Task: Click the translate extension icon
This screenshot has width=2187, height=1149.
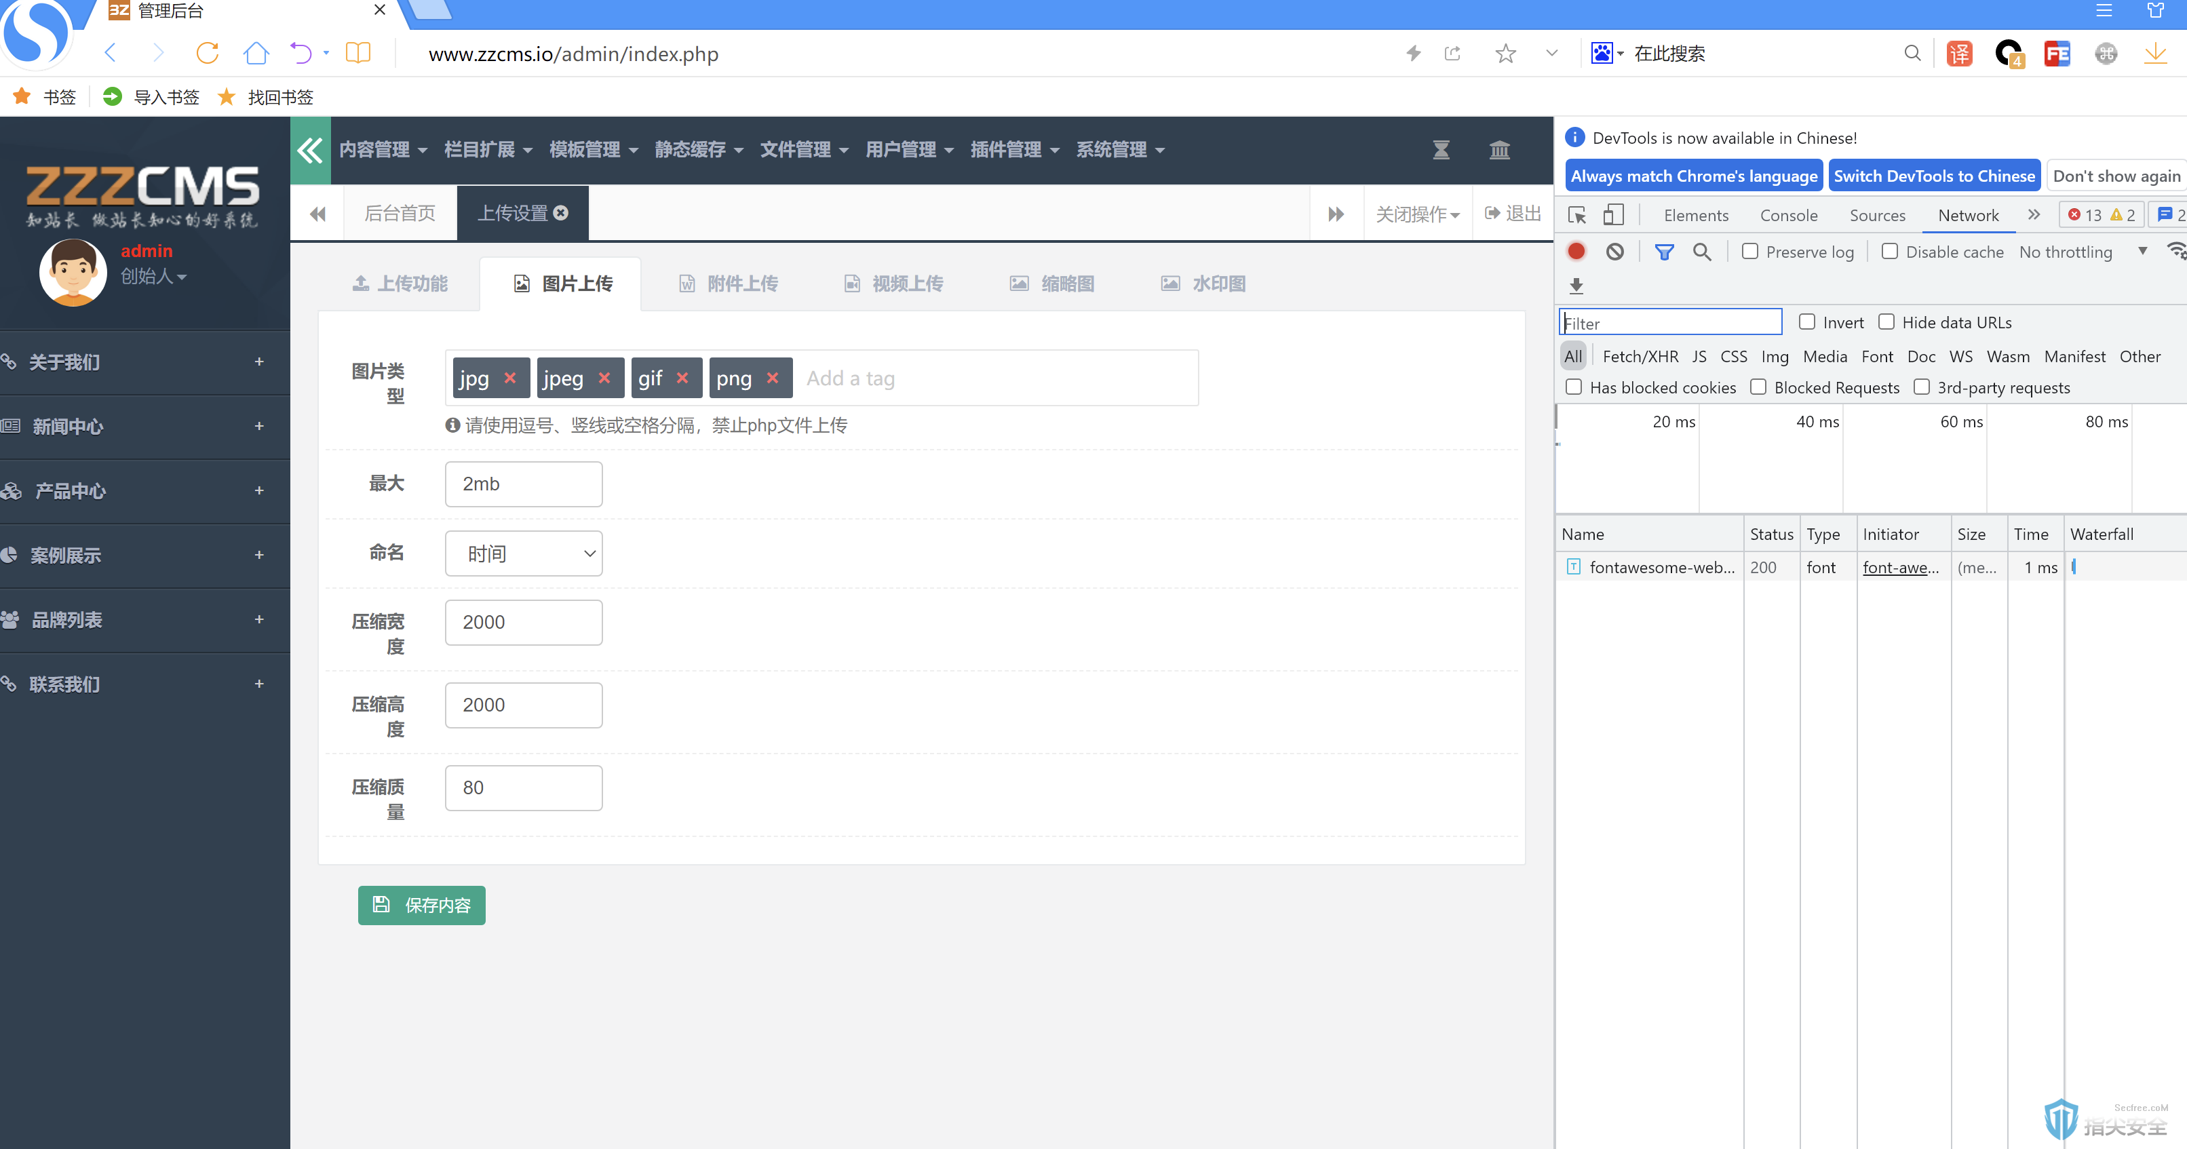Action: point(1960,54)
